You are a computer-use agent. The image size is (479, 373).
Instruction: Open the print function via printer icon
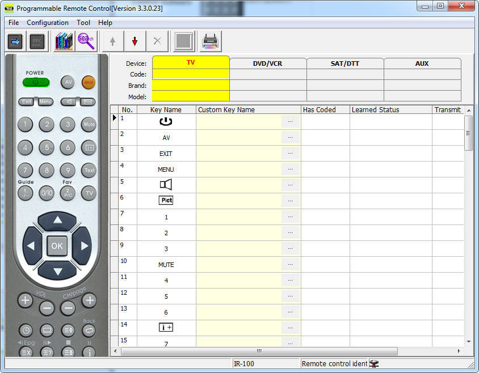point(210,41)
